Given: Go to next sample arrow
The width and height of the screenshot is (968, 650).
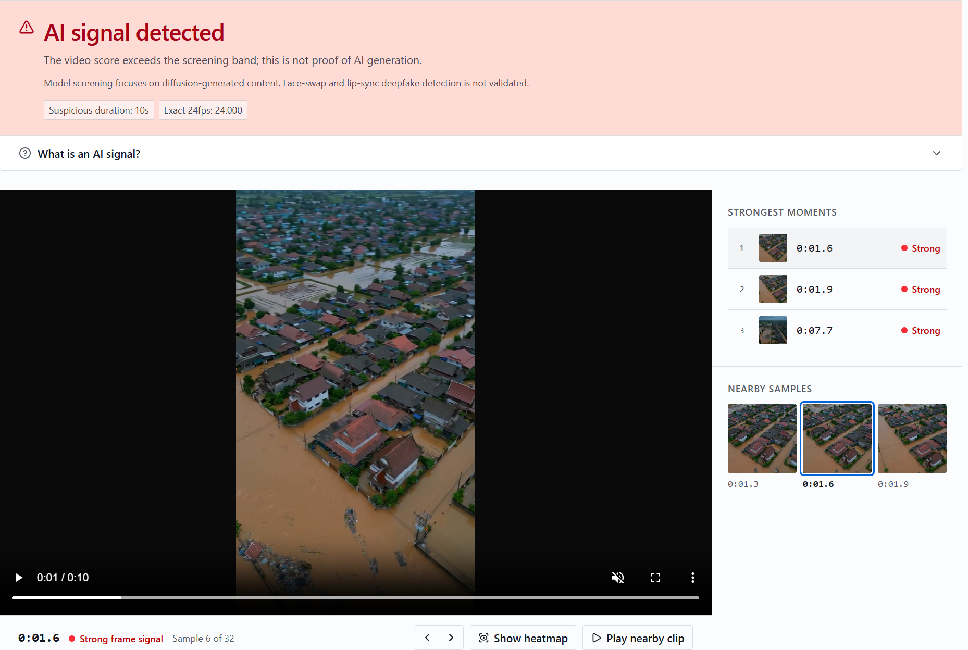Looking at the screenshot, I should point(451,638).
